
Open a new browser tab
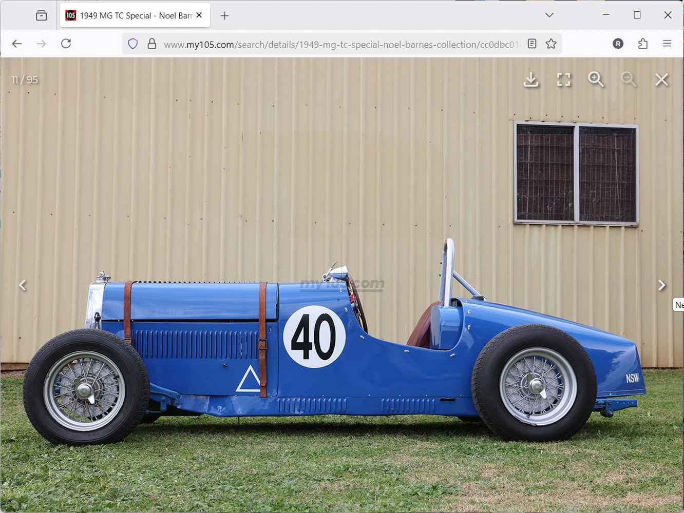(224, 15)
